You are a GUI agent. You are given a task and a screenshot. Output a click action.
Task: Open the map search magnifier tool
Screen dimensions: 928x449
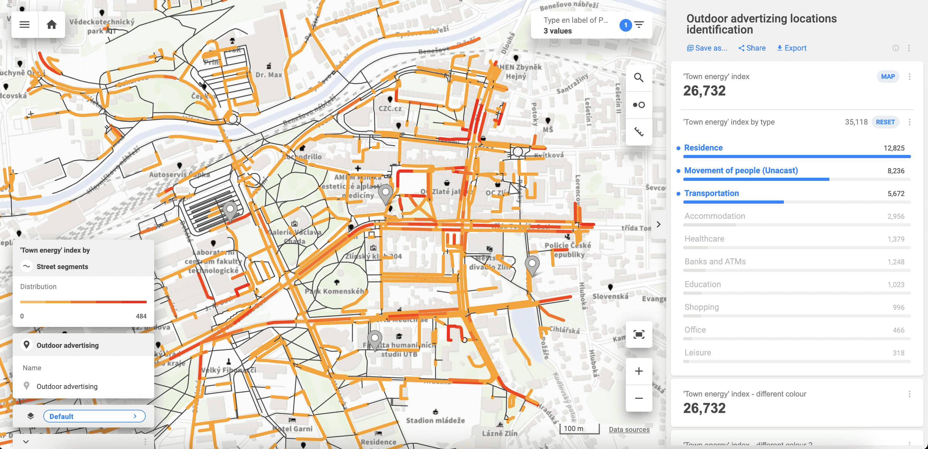click(x=639, y=77)
